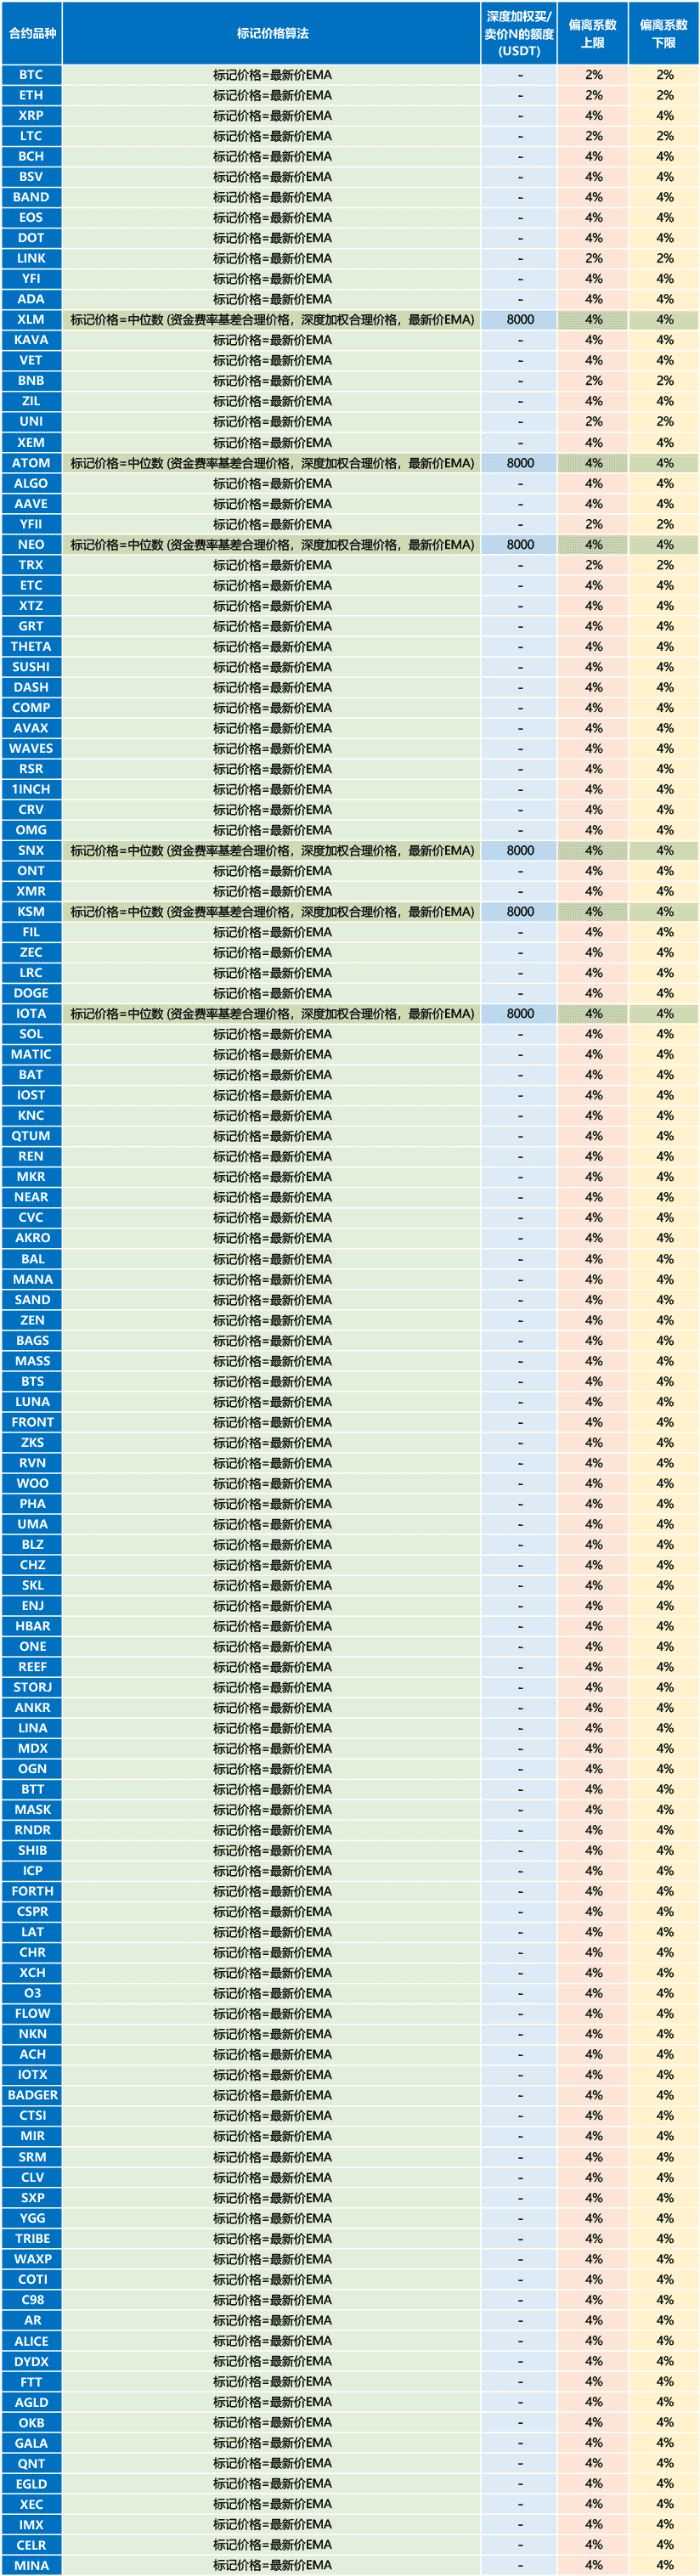This screenshot has height=2576, width=700.
Task: Select the BTC contract name cell
Action: point(31,75)
